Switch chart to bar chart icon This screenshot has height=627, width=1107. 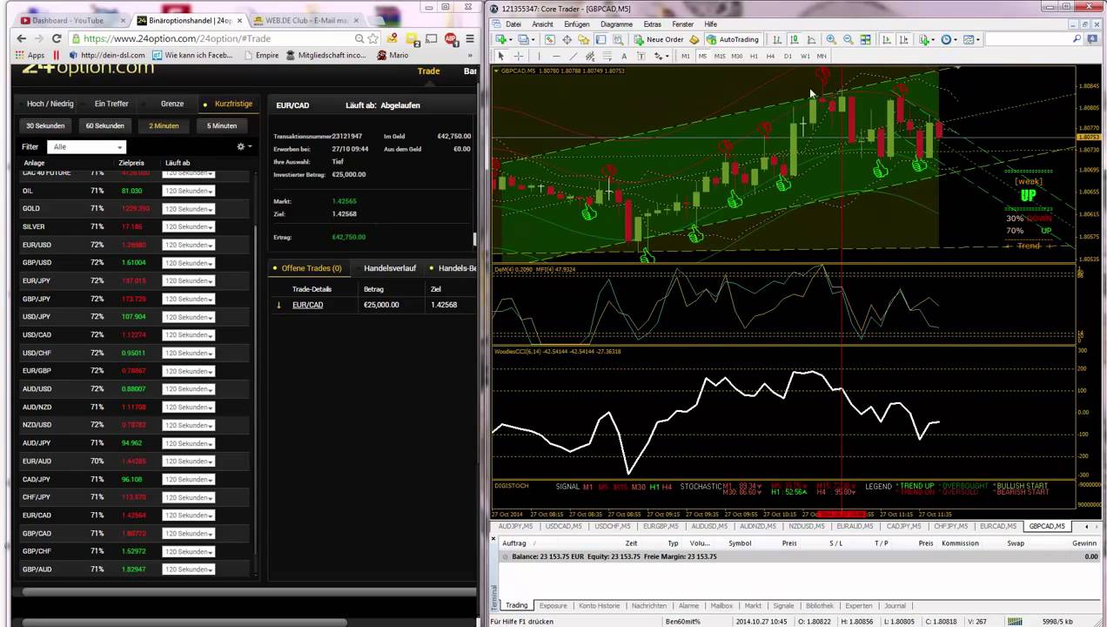[777, 39]
